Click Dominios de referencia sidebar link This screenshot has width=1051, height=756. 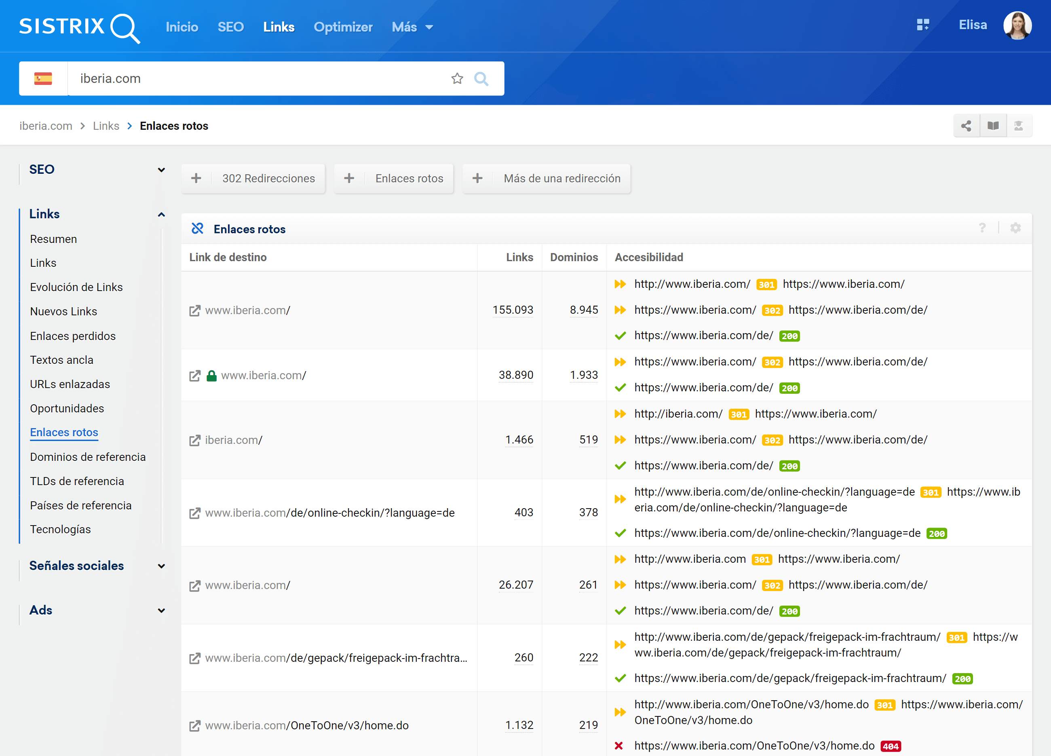click(88, 457)
